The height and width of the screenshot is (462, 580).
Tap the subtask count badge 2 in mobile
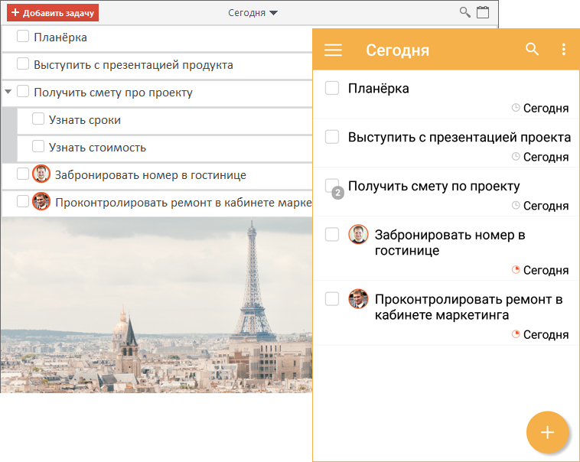[x=337, y=193]
